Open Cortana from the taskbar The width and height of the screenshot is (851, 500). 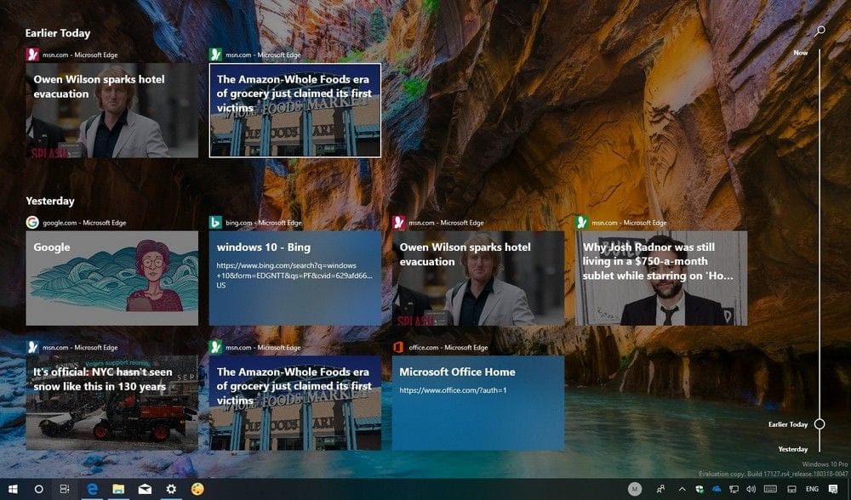(37, 489)
